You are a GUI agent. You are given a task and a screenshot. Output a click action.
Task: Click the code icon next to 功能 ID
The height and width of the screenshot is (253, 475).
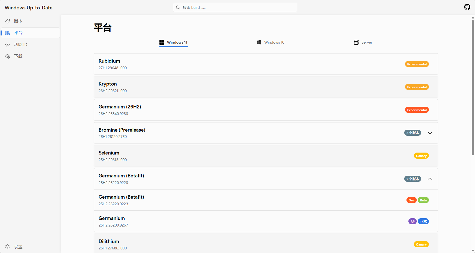click(7, 45)
